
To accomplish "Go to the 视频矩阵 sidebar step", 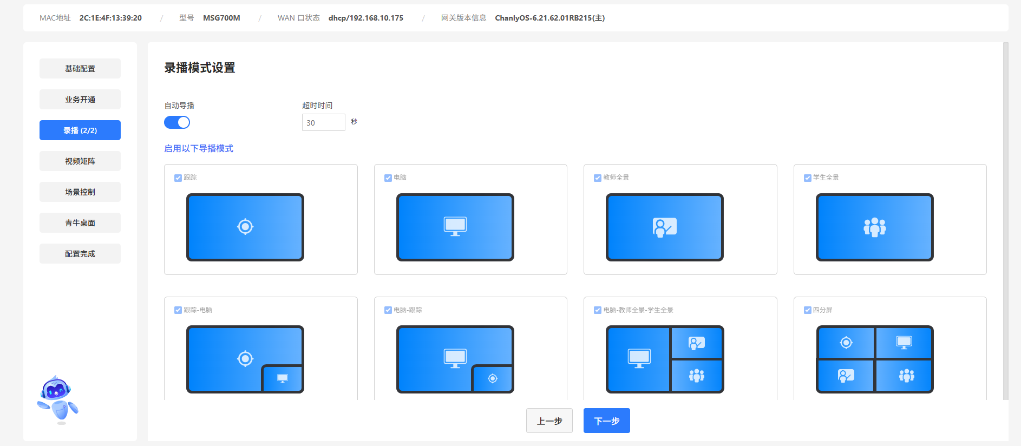I will coord(80,161).
